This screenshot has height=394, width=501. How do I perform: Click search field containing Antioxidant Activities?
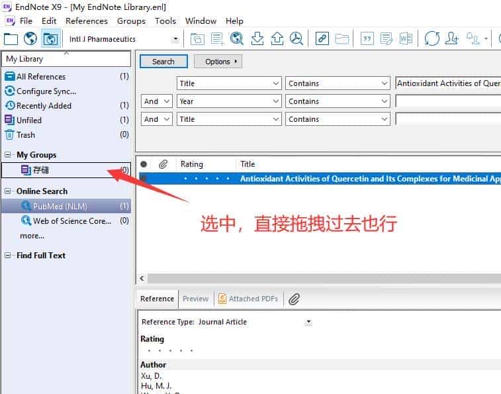point(448,83)
